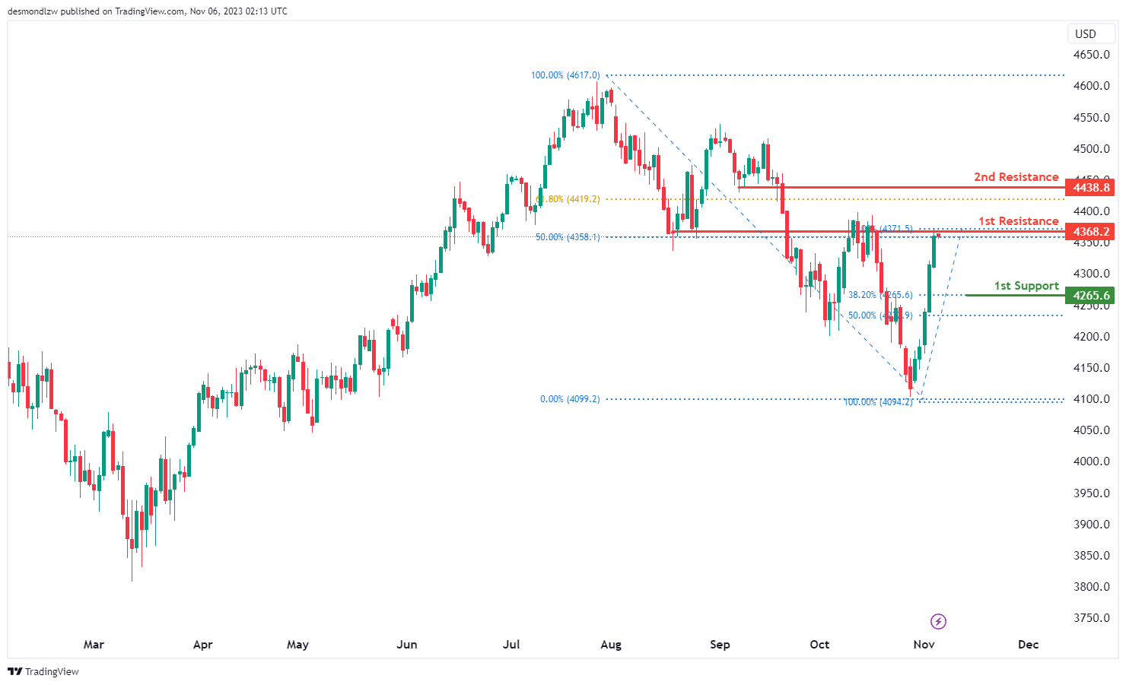This screenshot has height=685, width=1126.
Task: Select the 0.00% (4099.2) Fibonacci label
Action: pyautogui.click(x=570, y=399)
